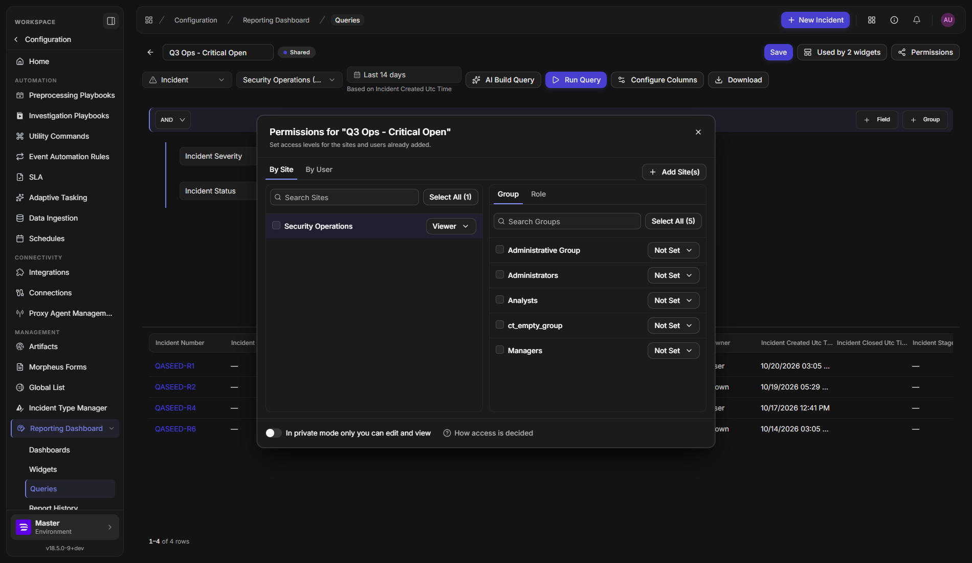Open Home in the sidebar
972x563 pixels.
click(x=64, y=61)
